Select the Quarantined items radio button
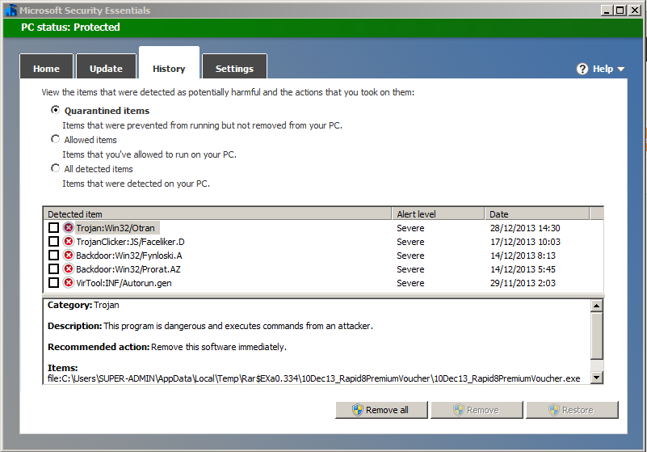Viewport: 647px width, 452px height. click(x=55, y=110)
